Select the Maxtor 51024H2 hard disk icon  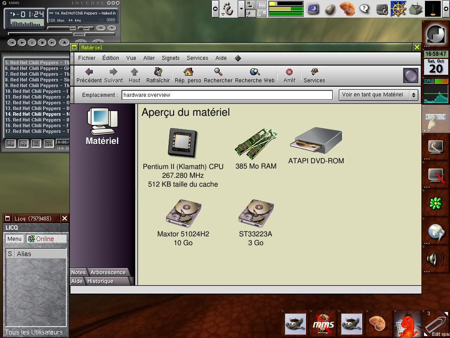(x=183, y=213)
